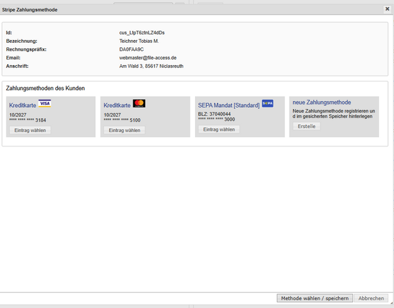Choose the Mastercard ending 5100 entry

(124, 130)
